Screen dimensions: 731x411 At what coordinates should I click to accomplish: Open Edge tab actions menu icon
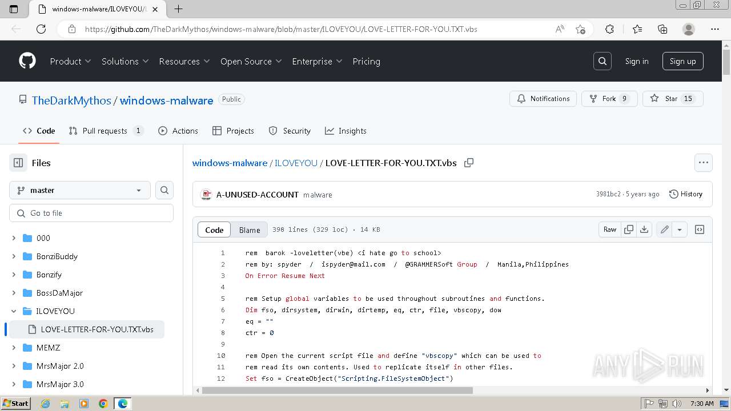point(14,9)
